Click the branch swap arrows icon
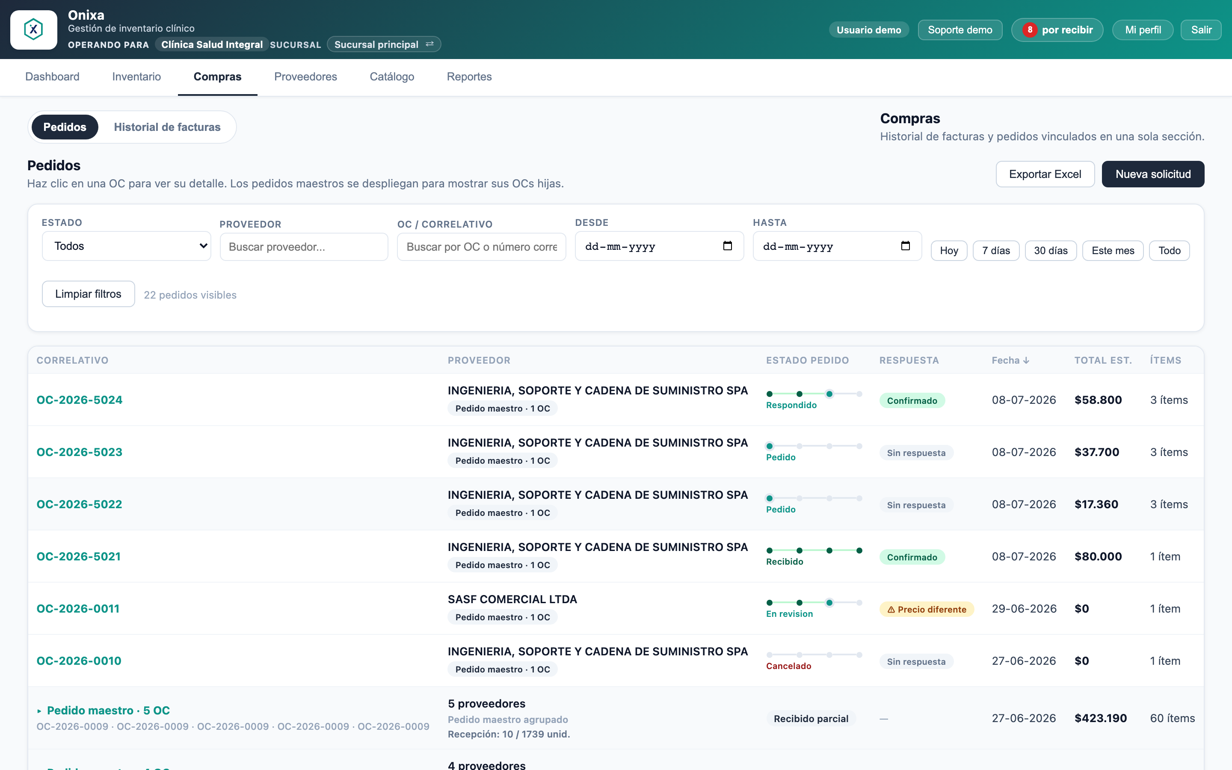 click(429, 44)
